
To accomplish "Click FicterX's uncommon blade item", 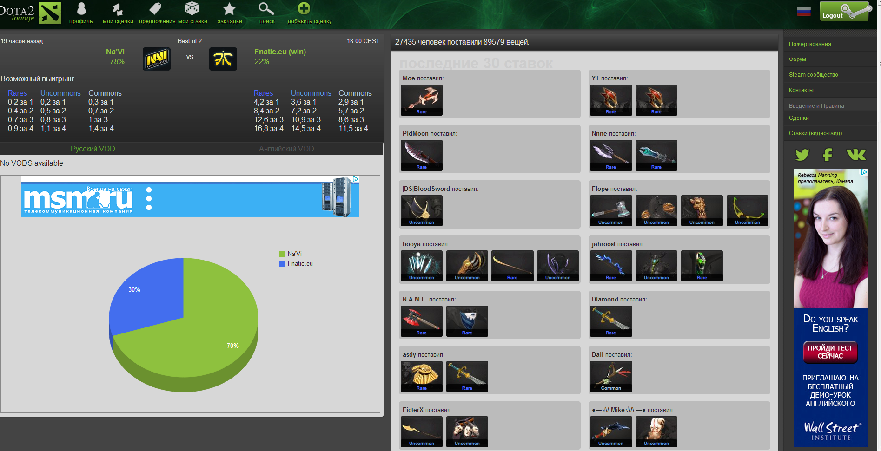I will tap(422, 431).
